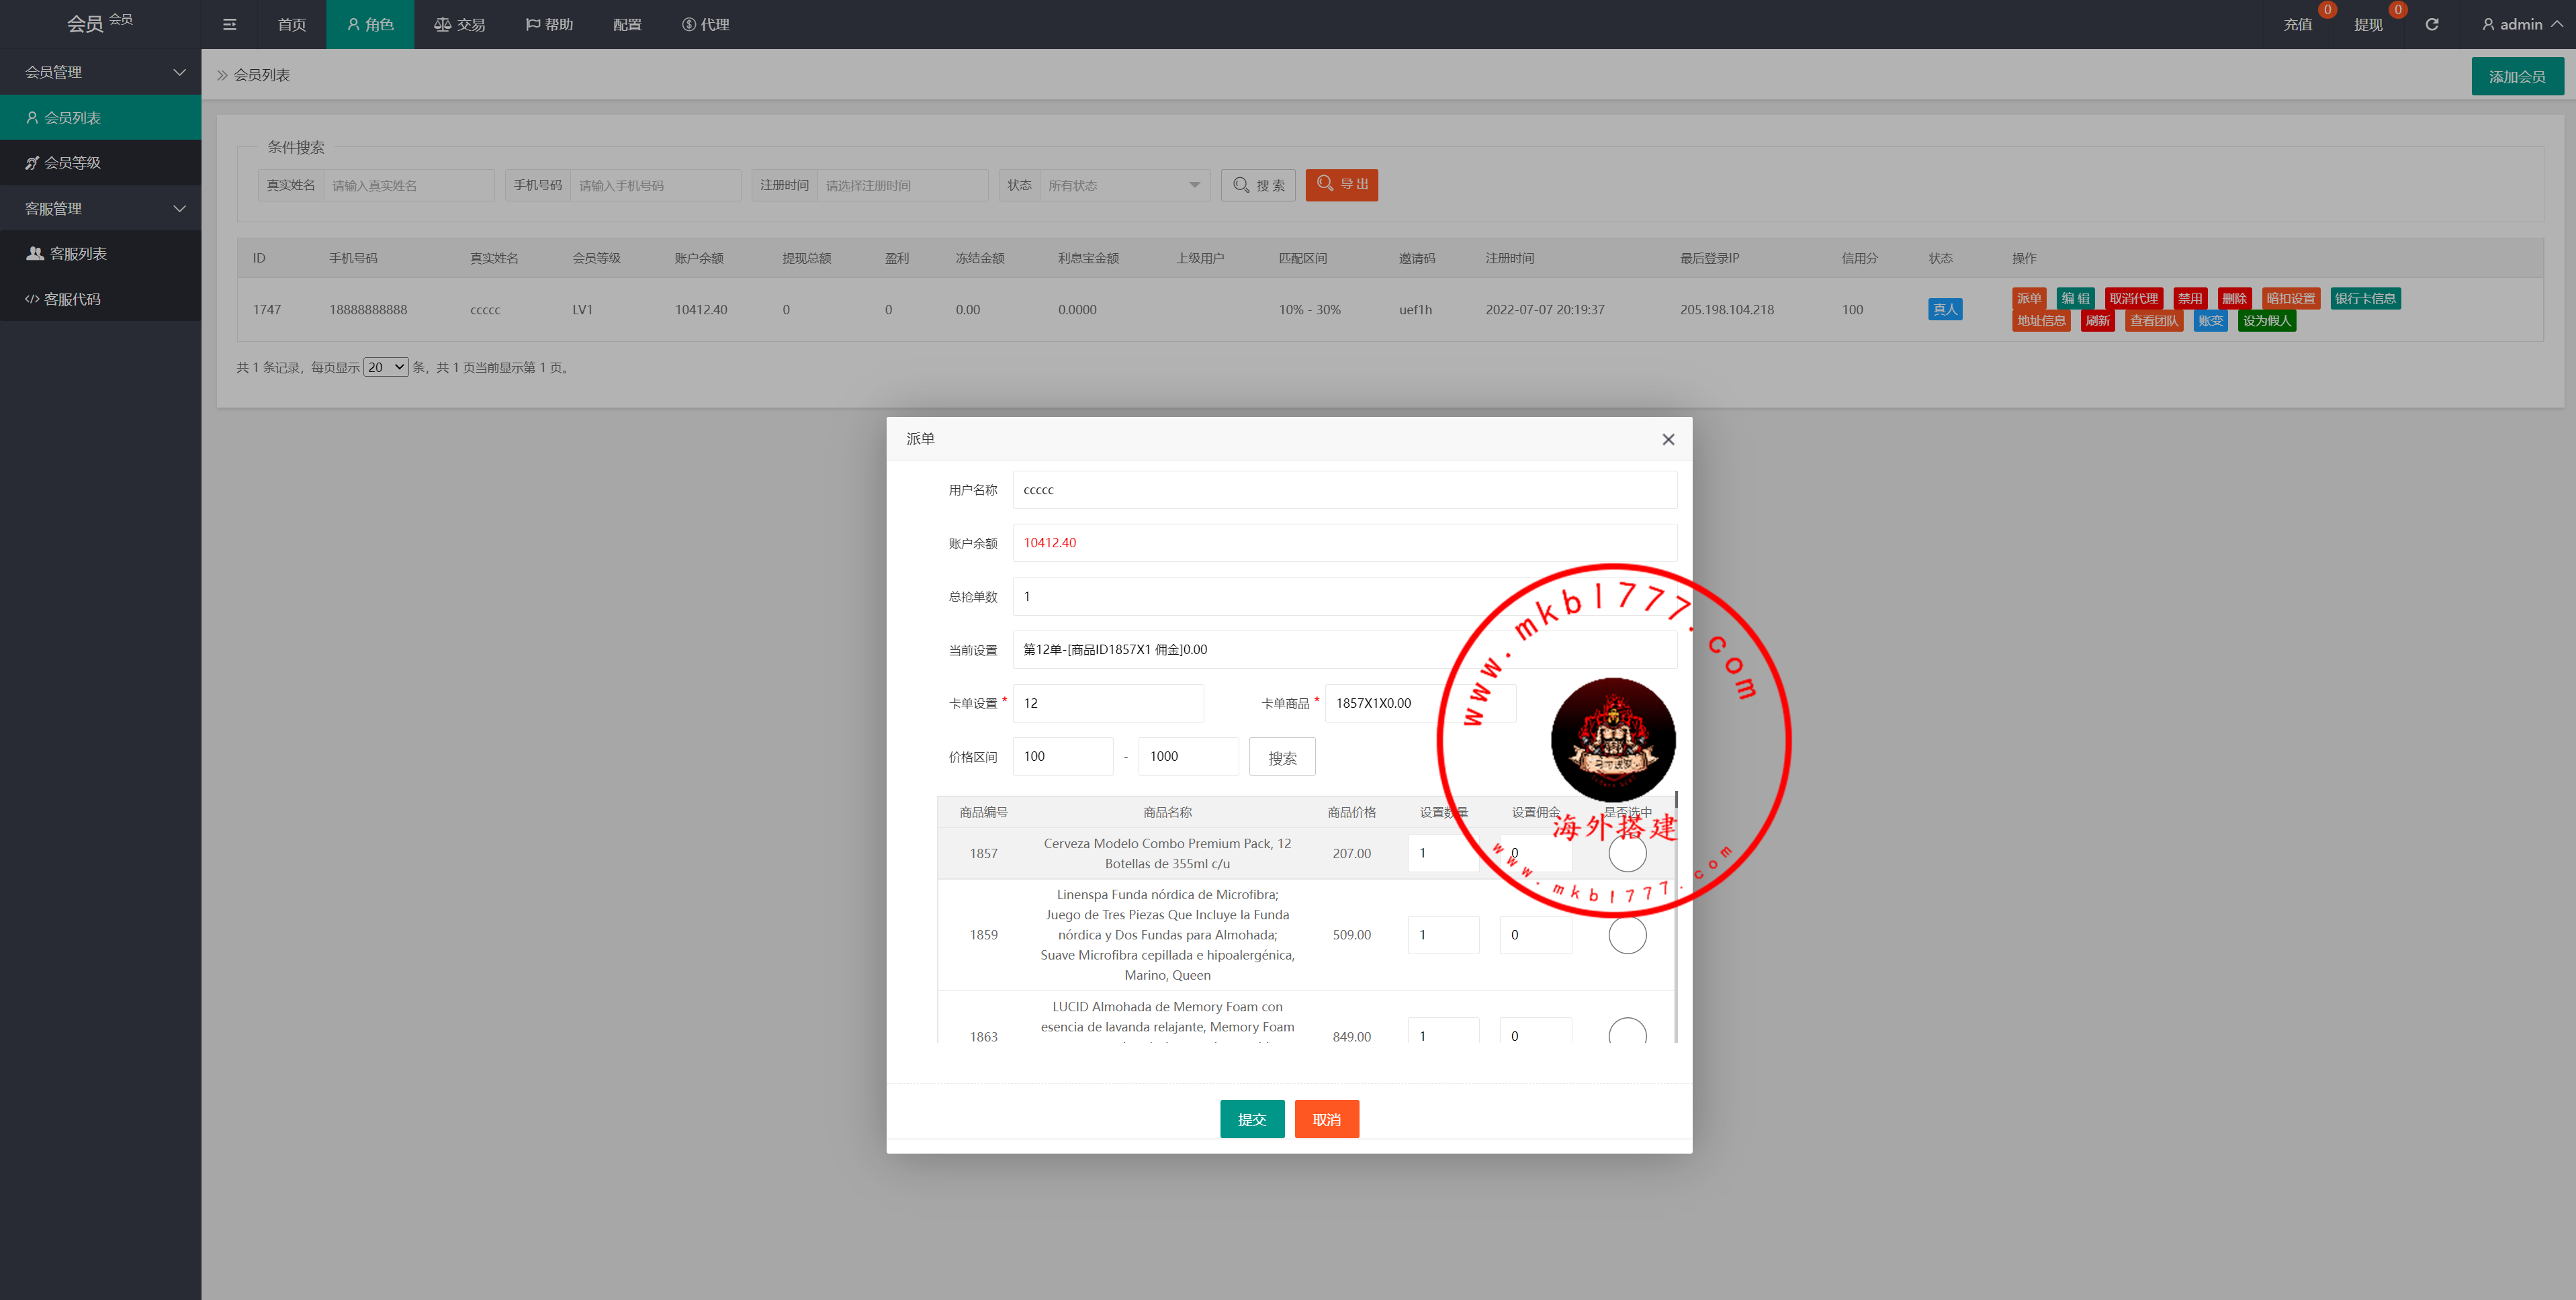
Task: Open 首页 top menu item
Action: tap(291, 24)
